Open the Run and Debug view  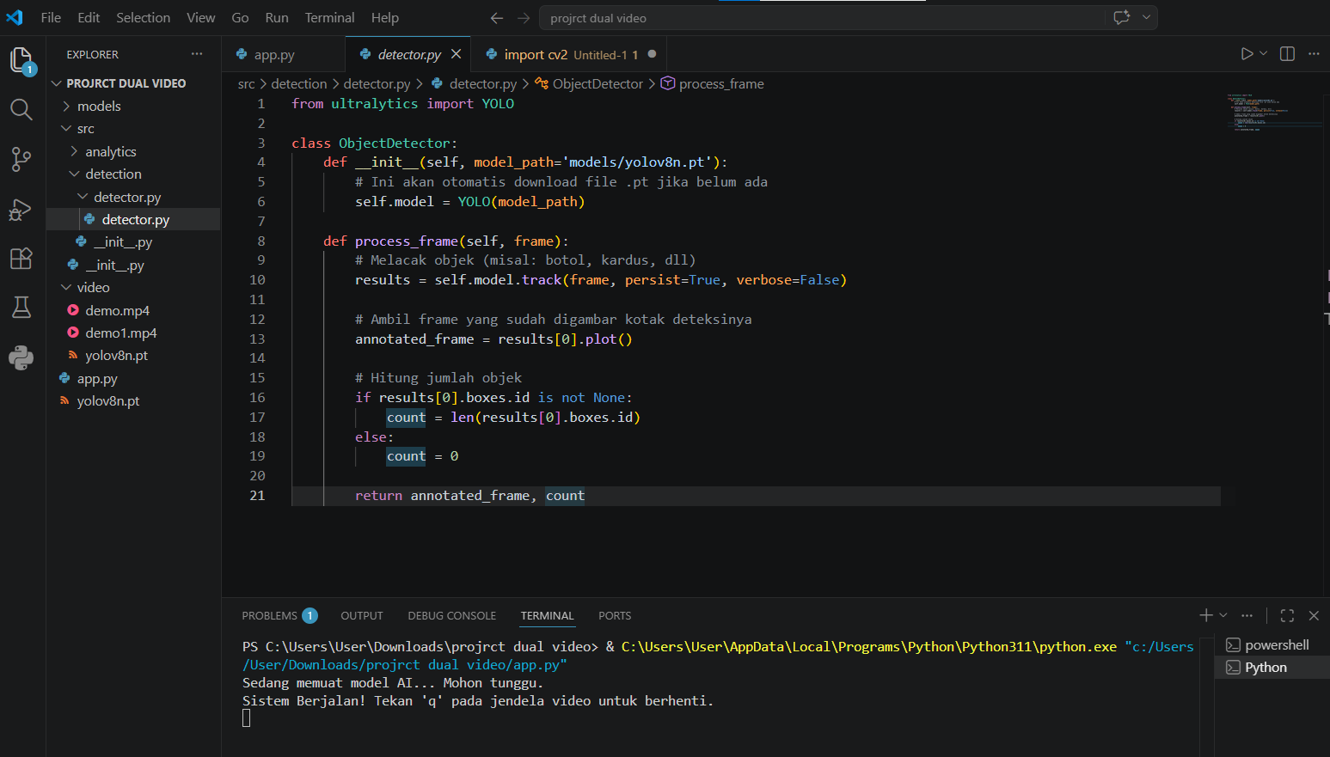point(21,210)
